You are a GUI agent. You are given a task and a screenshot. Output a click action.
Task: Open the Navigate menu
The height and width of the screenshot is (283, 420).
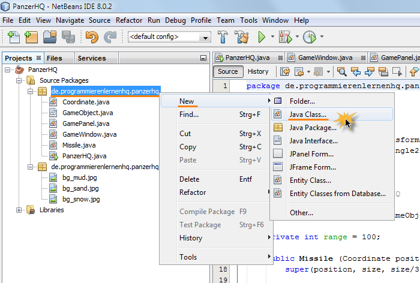(70, 20)
